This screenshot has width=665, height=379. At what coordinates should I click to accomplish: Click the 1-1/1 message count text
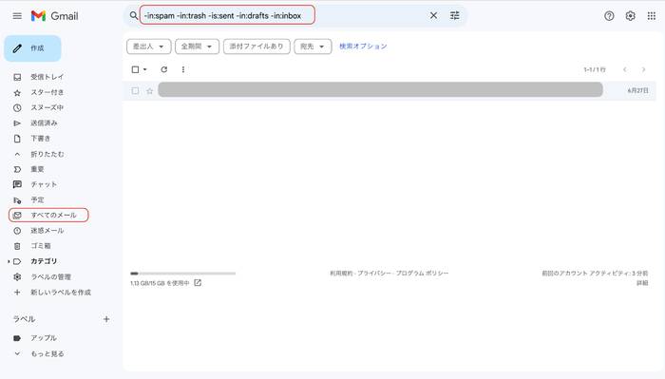pos(595,69)
